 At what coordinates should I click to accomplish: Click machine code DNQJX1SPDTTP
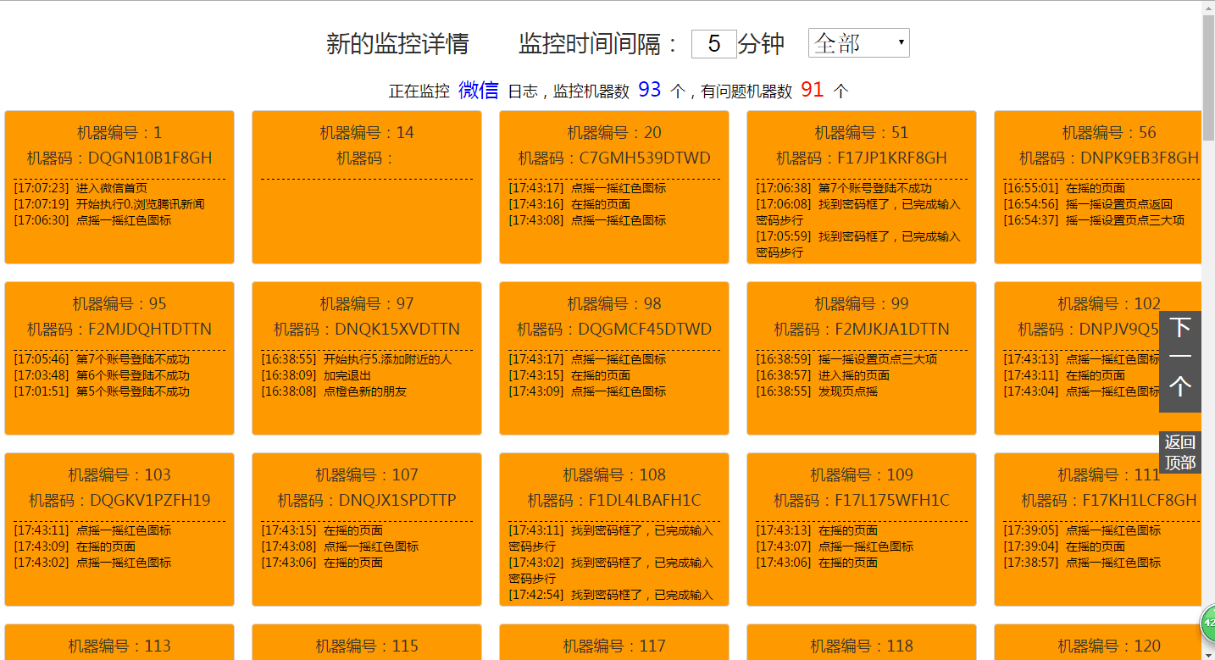397,501
